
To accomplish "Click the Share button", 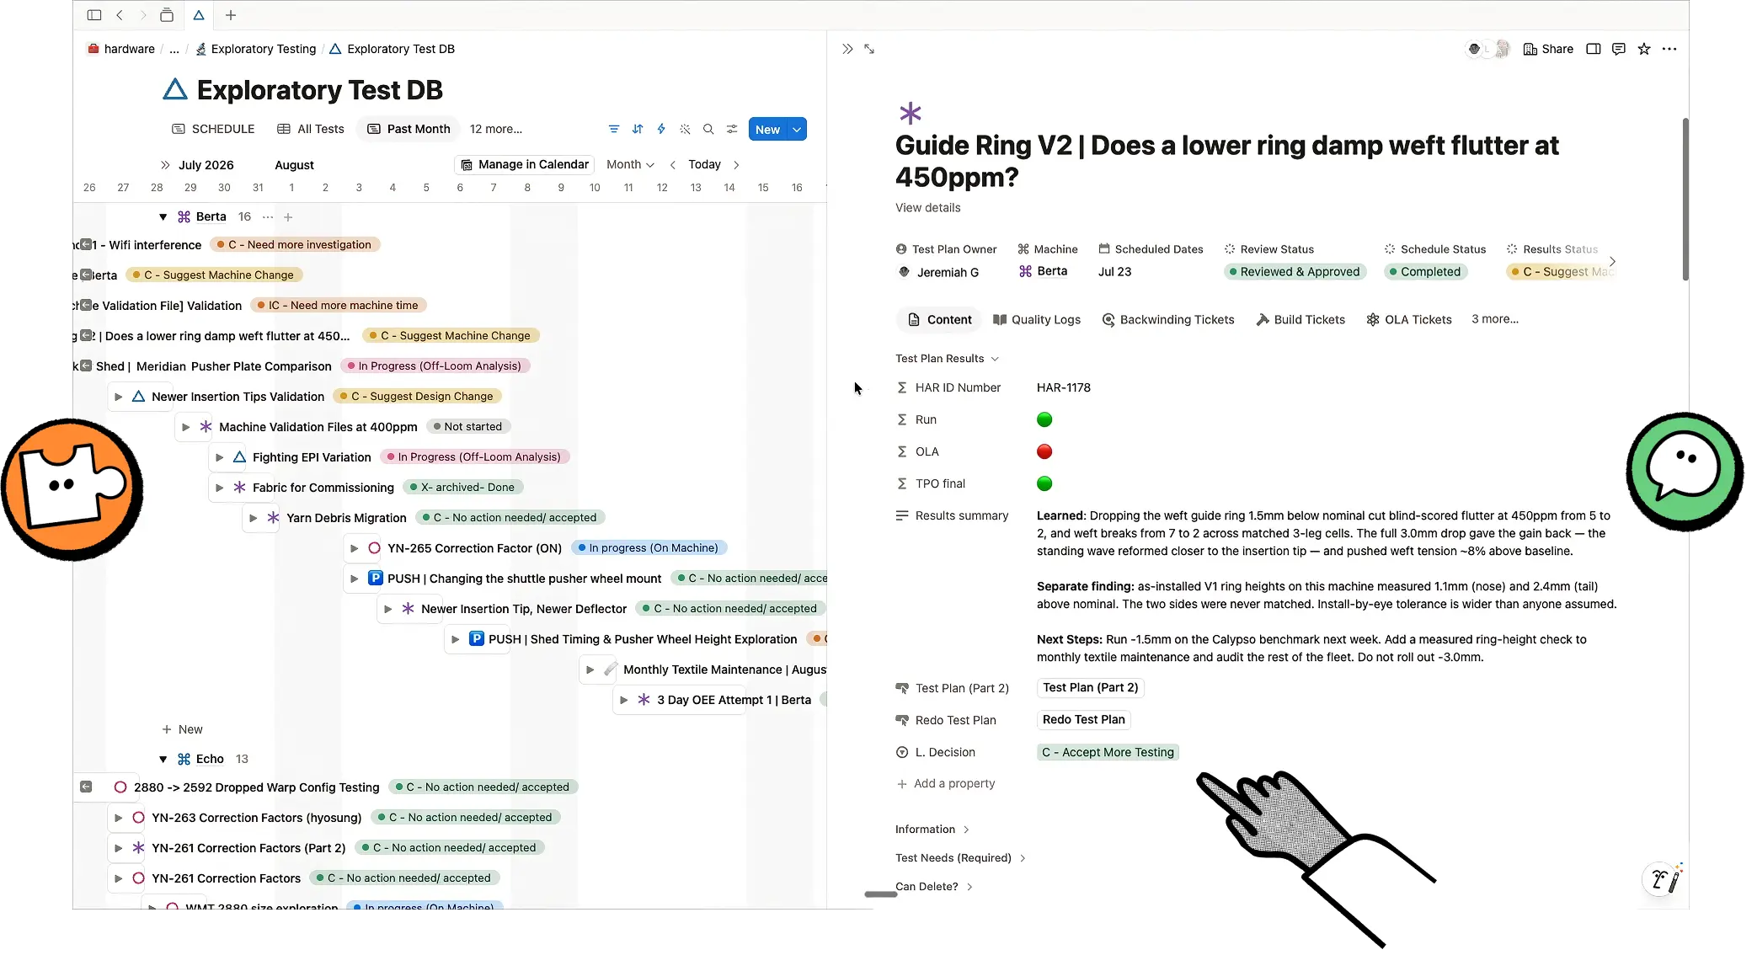I will pos(1548,49).
